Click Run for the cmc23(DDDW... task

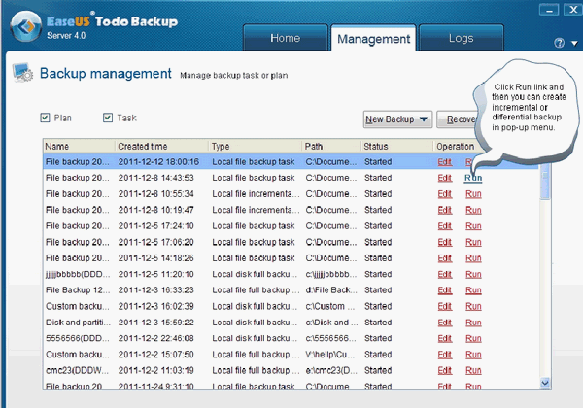click(473, 370)
